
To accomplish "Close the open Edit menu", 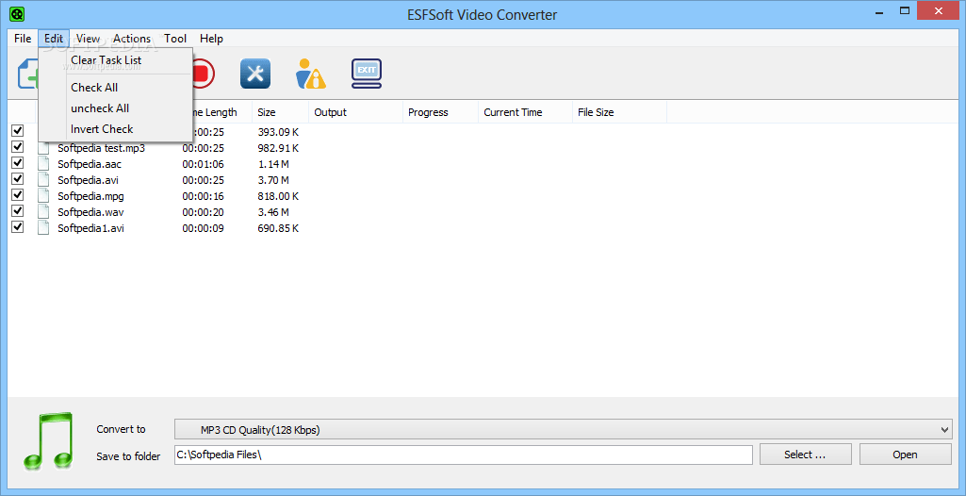I will [x=54, y=39].
